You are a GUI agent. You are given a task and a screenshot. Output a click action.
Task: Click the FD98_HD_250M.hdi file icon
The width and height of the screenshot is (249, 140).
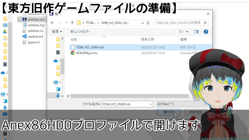pyautogui.click(x=73, y=47)
